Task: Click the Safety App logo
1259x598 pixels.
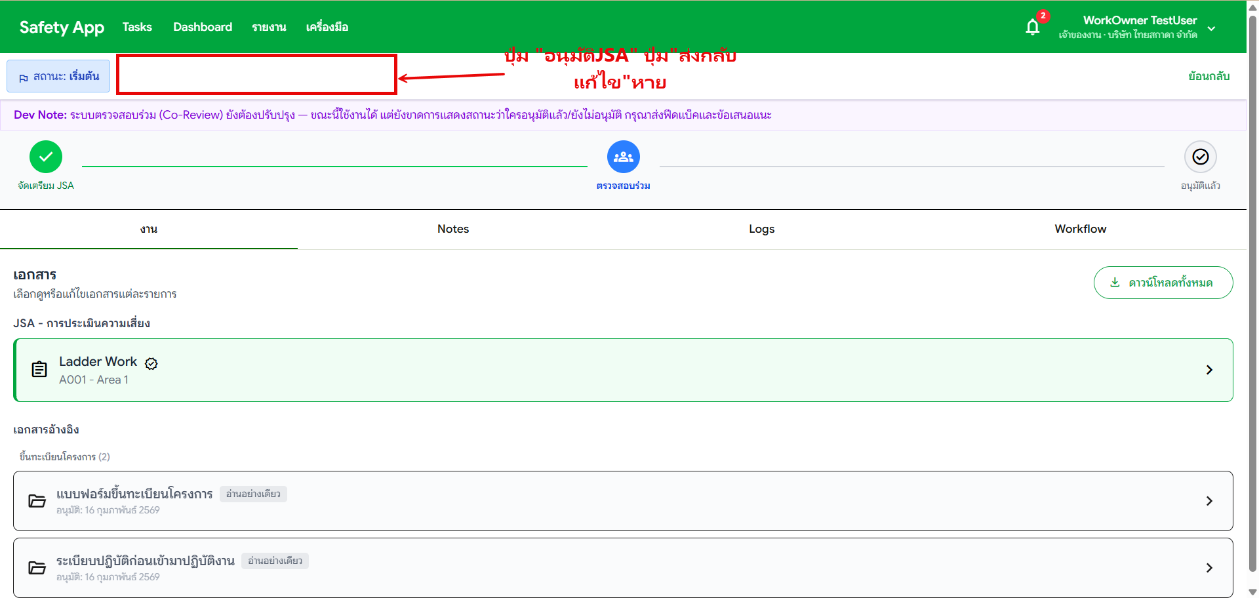Action: [x=62, y=27]
